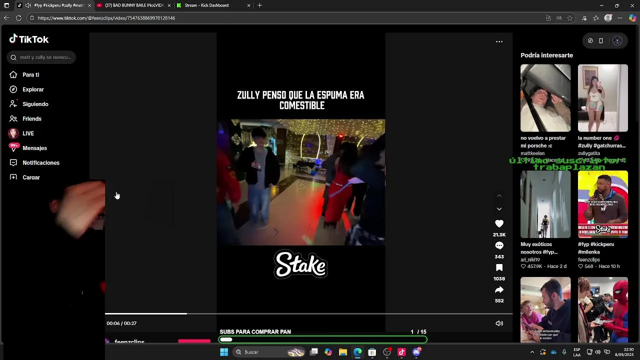Click the taskbar Buscar search box
This screenshot has height=360, width=640.
(x=270, y=352)
